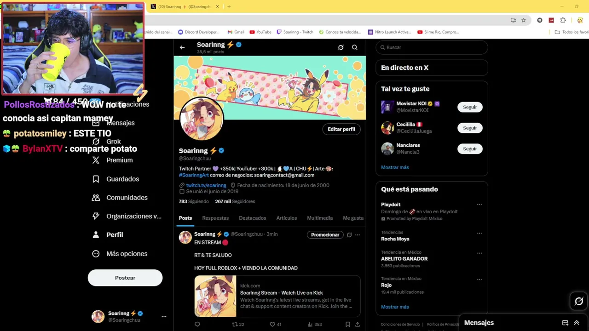The image size is (589, 331).
Task: Open the Todos los favoritos folder
Action: coord(572,32)
